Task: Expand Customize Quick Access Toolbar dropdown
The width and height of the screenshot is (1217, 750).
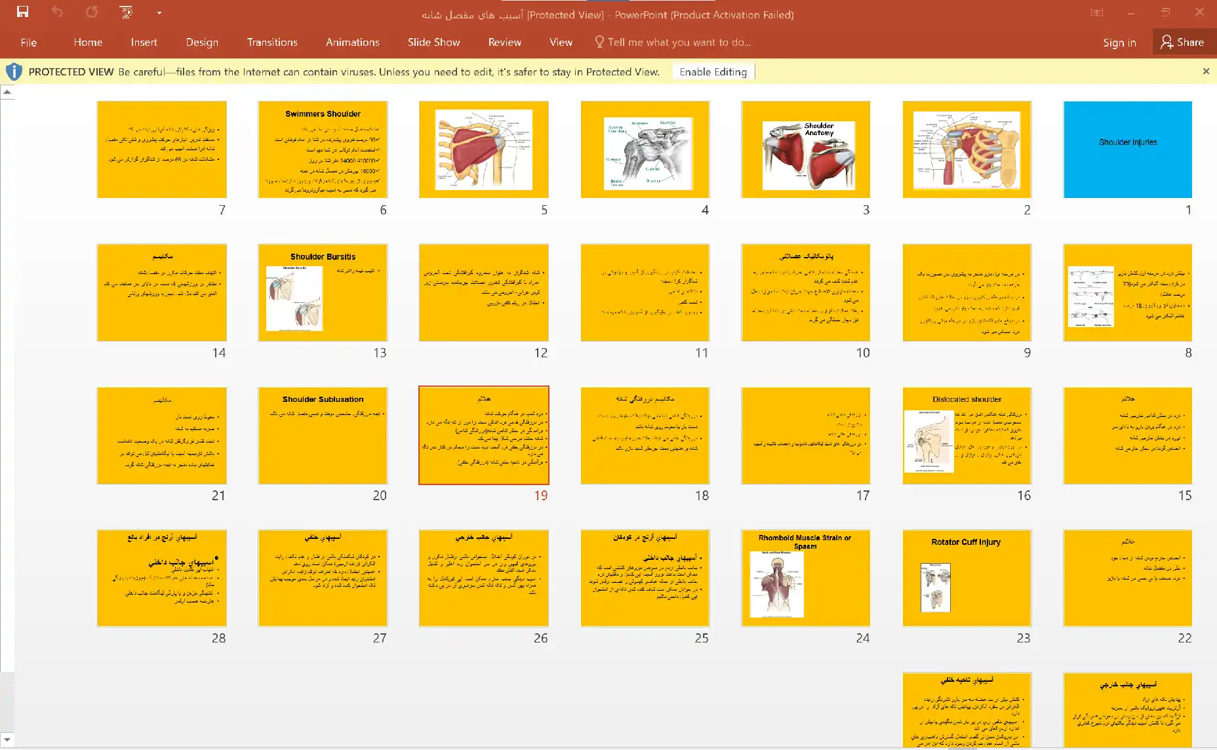Action: pyautogui.click(x=159, y=12)
